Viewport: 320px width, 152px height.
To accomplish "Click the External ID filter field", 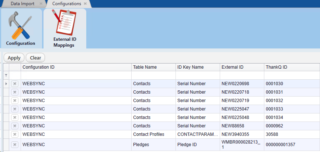I will click(x=242, y=75).
